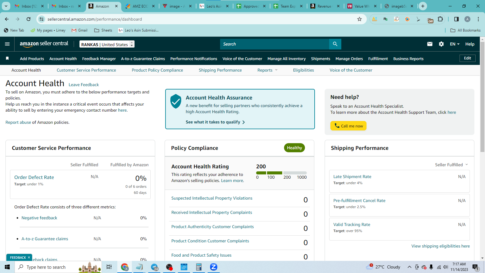Click the Leave Feedback link
Screen dimensions: 485x273
coord(84,85)
